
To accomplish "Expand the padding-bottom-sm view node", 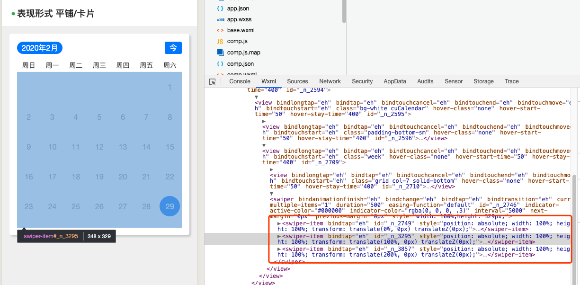I will point(264,121).
